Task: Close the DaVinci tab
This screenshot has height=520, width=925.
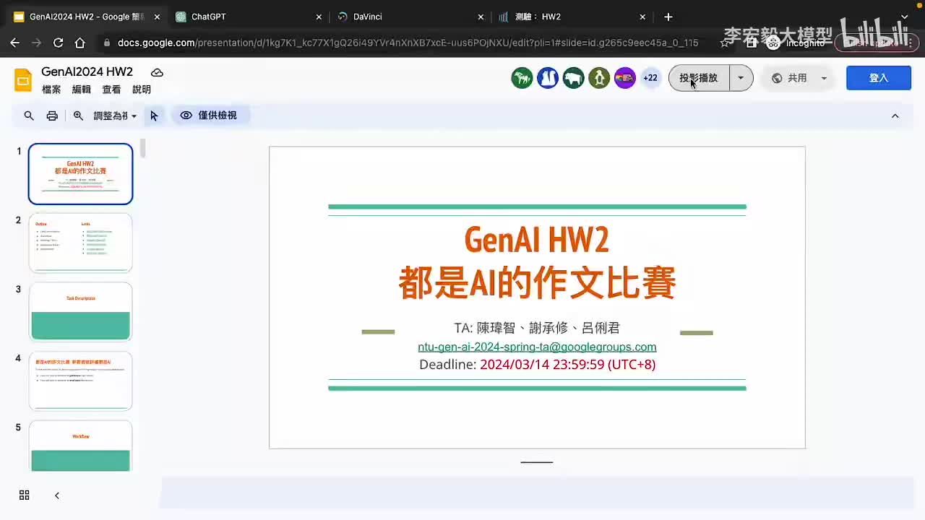Action: coord(481,17)
